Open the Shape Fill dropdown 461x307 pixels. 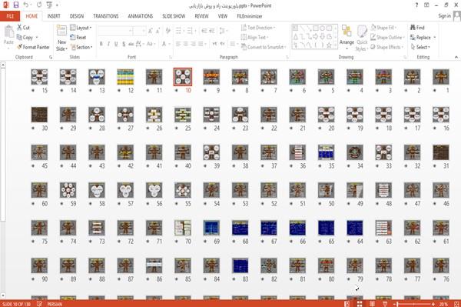pos(383,28)
